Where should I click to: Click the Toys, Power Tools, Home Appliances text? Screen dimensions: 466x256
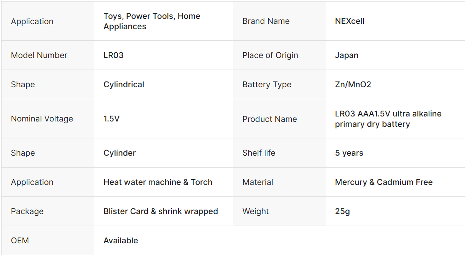152,21
